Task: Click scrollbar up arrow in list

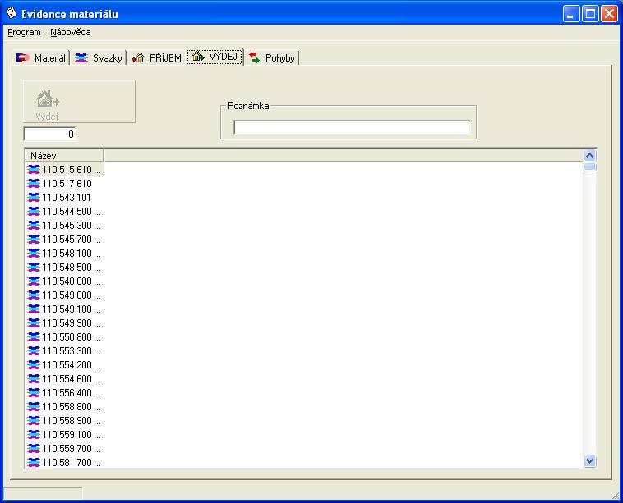Action: (x=589, y=155)
